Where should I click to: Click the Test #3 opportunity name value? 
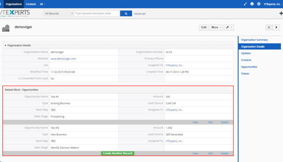coord(55,128)
